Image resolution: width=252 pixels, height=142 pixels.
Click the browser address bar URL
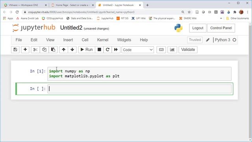(x=81, y=12)
